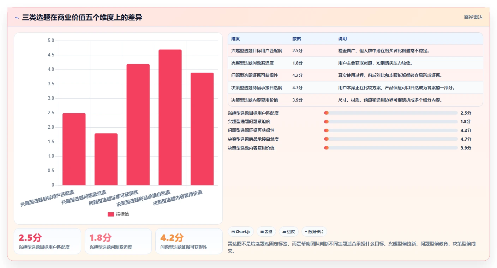497x268 pixels.
Task: Open the 1.8分 data card
Action: tap(118, 241)
